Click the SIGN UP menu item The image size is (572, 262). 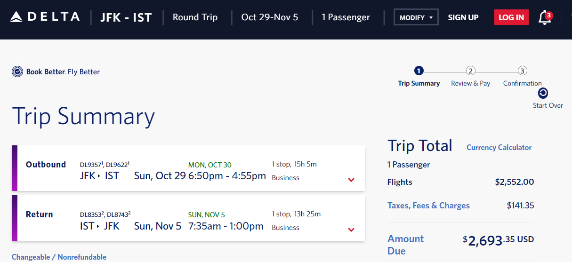click(463, 17)
